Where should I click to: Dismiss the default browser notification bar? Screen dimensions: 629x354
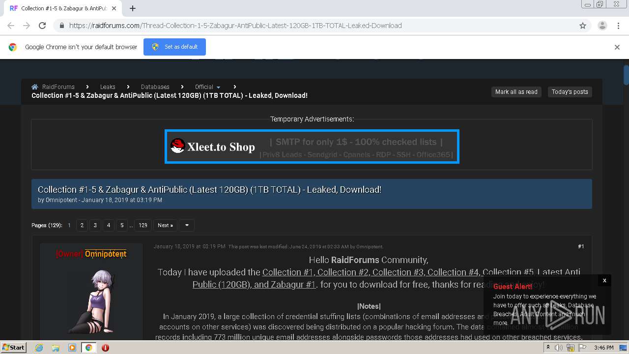617,47
